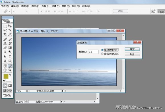Open the 视图 (View) menu
The image size is (165, 112).
click(66, 6)
